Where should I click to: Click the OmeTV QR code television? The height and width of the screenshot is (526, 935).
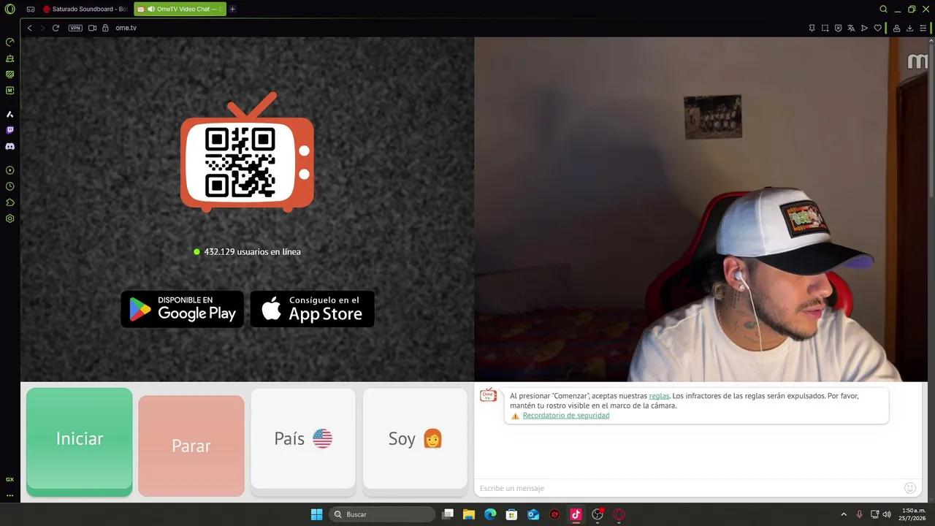[248, 152]
